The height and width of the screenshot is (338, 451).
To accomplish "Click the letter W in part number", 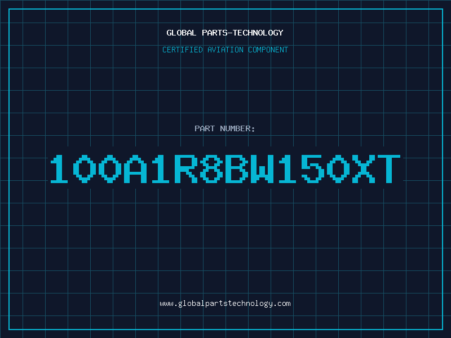I will pyautogui.click(x=262, y=168).
